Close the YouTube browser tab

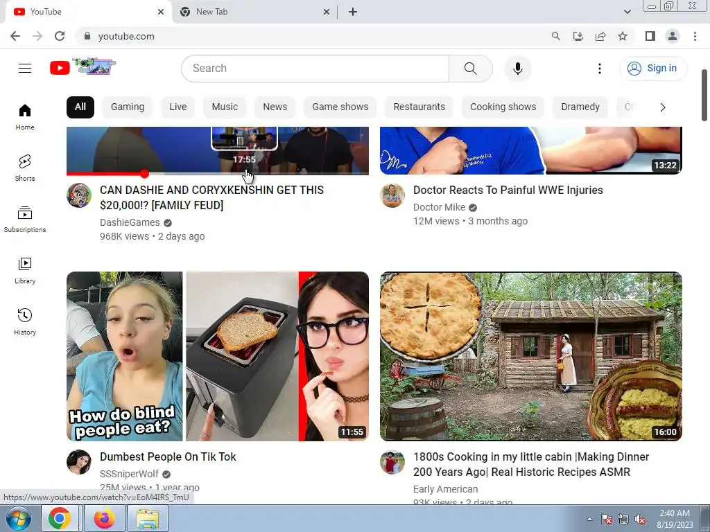pos(161,12)
